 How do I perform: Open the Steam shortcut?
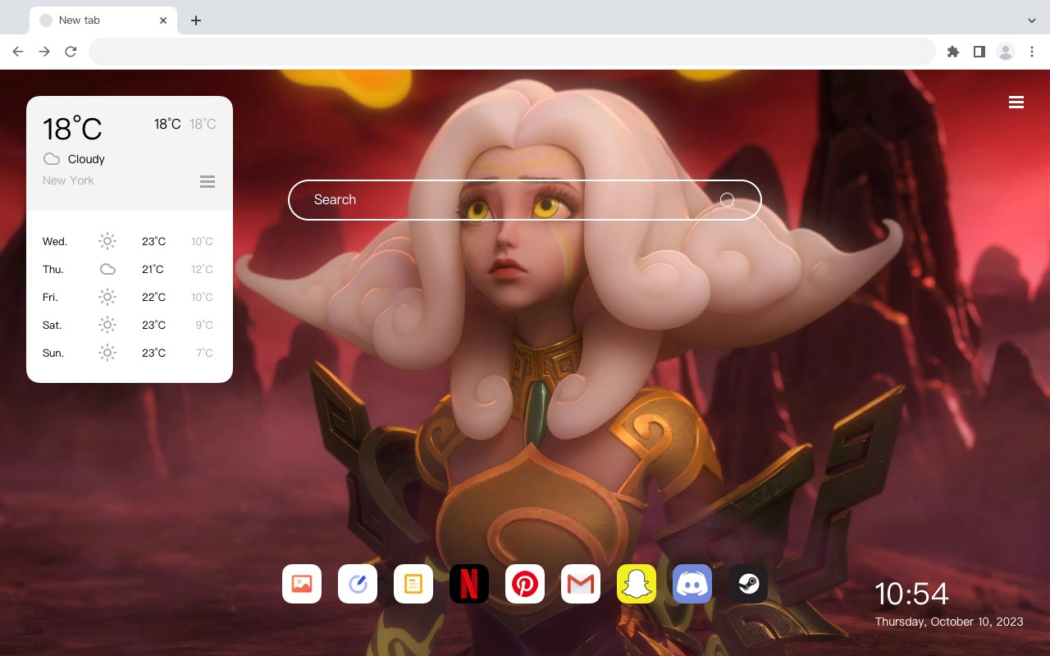point(748,584)
